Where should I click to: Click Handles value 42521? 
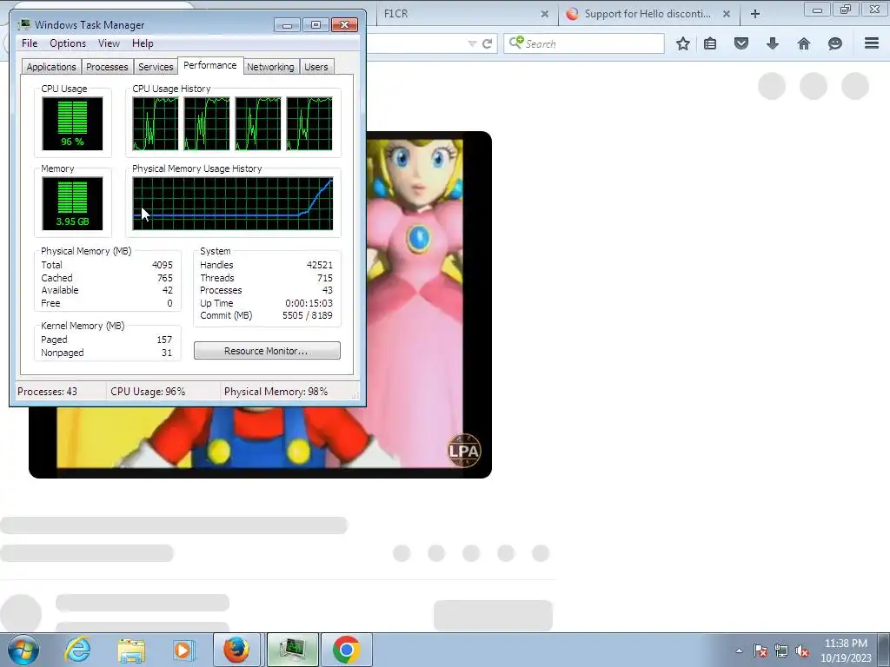point(320,265)
